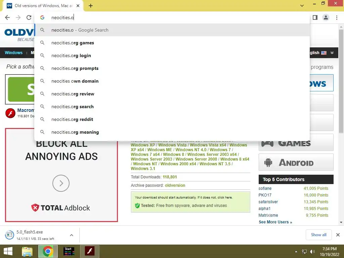Click the green tested checkmark shield icon

pos(137,206)
